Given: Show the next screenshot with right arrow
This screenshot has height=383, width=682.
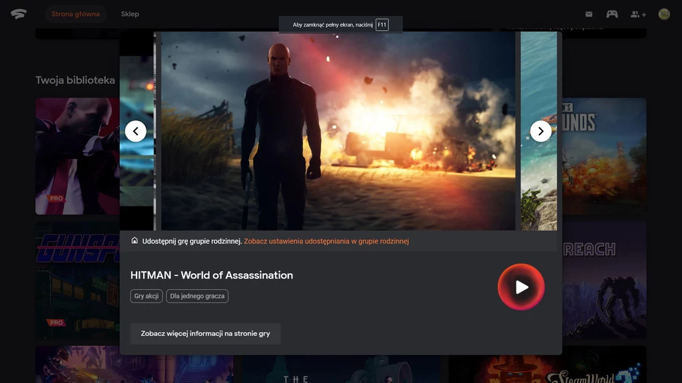Looking at the screenshot, I should click(x=541, y=131).
